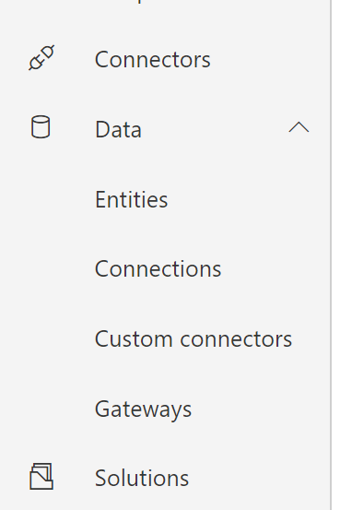Screen dimensions: 340x510
Task: Open the Connectors page from its label
Action: 152,60
